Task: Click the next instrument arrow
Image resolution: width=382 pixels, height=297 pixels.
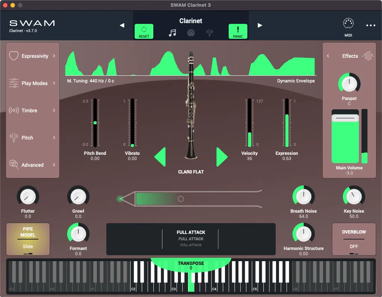Action: point(259,25)
